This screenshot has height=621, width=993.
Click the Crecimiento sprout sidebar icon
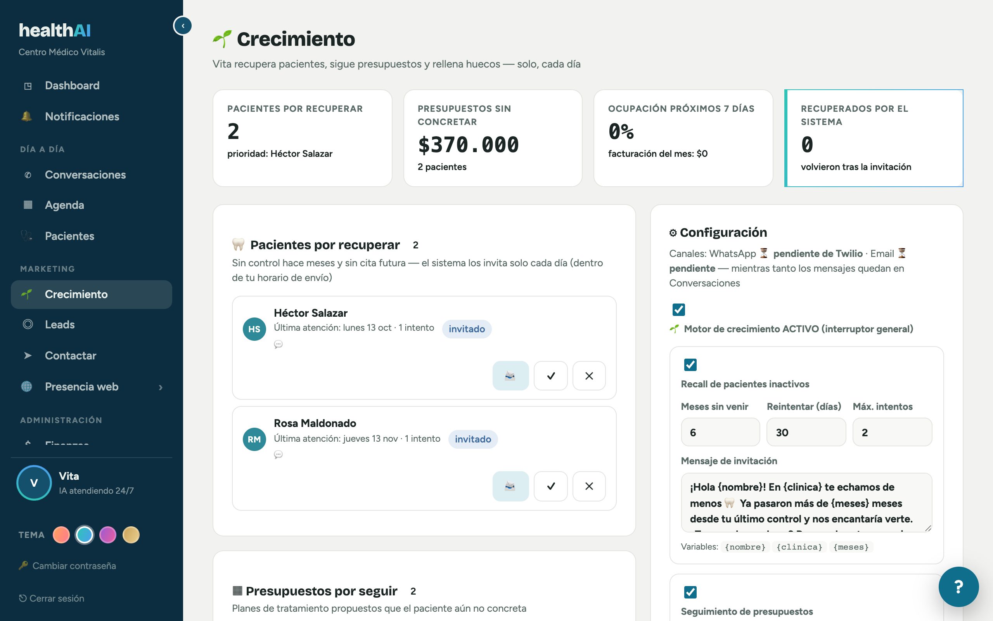[x=27, y=294]
